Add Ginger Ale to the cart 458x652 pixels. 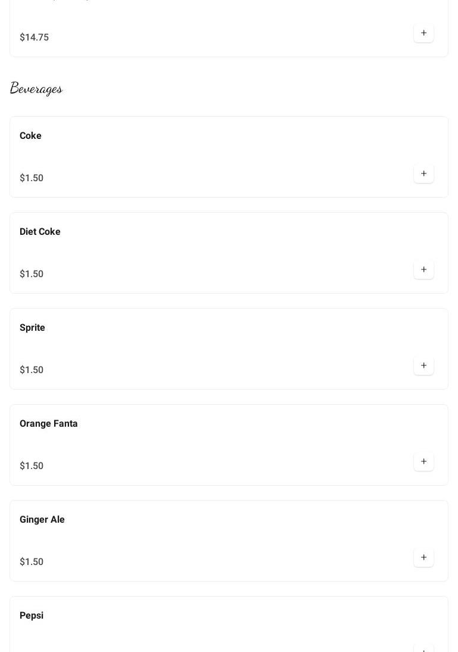[x=424, y=558]
